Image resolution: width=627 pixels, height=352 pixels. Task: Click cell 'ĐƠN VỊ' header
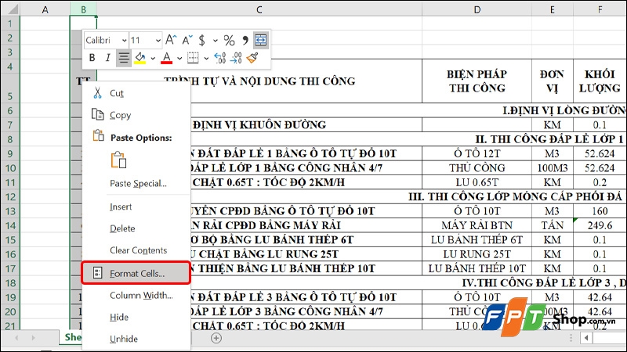(x=553, y=81)
